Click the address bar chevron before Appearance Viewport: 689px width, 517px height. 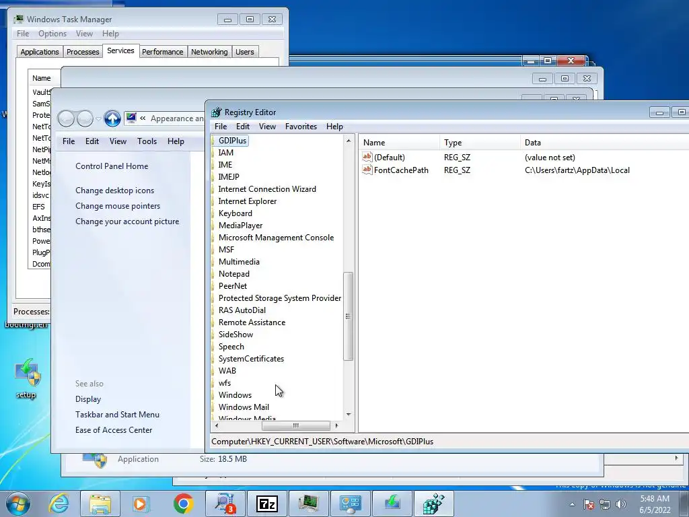tap(143, 118)
